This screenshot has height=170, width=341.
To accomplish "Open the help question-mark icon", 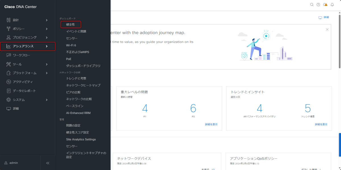I will tap(318, 5).
